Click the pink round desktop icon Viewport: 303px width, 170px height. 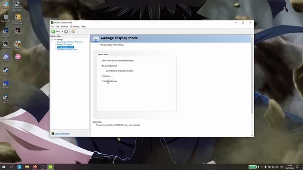click(x=18, y=57)
